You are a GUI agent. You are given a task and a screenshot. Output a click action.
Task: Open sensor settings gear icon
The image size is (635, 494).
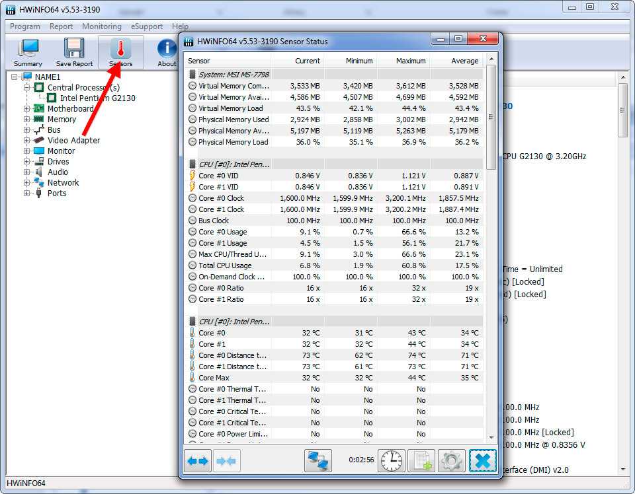452,461
